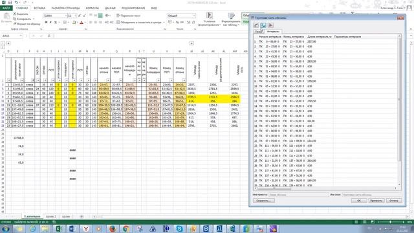Open the Name Box dropdown arrow
Image resolution: width=414 pixels, height=233 pixels.
coord(21,36)
